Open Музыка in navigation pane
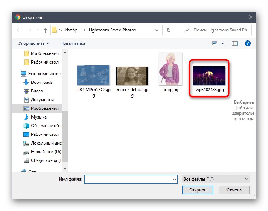Image resolution: width=268 pixels, height=211 pixels. (35, 117)
